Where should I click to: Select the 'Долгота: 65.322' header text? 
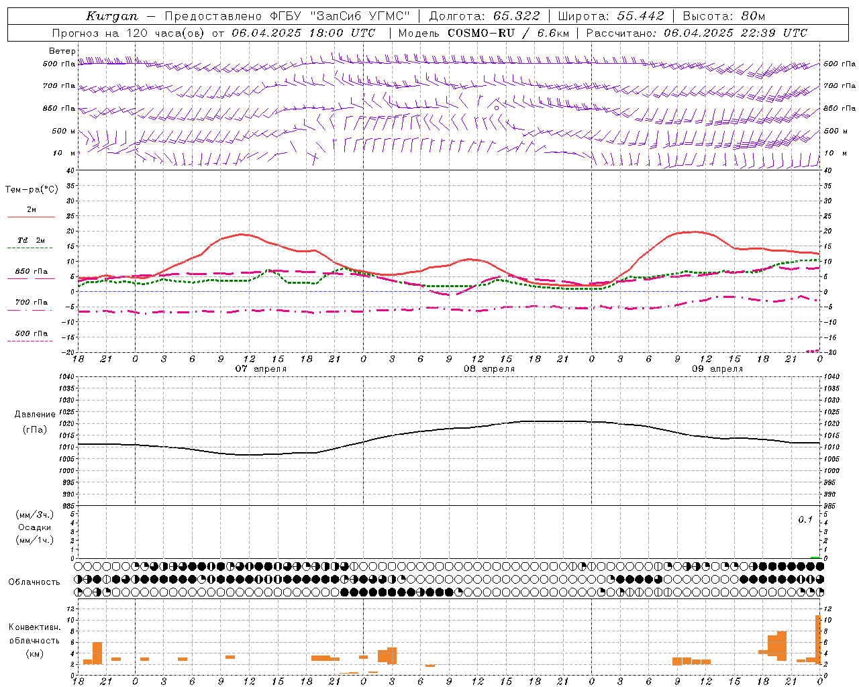coord(484,16)
